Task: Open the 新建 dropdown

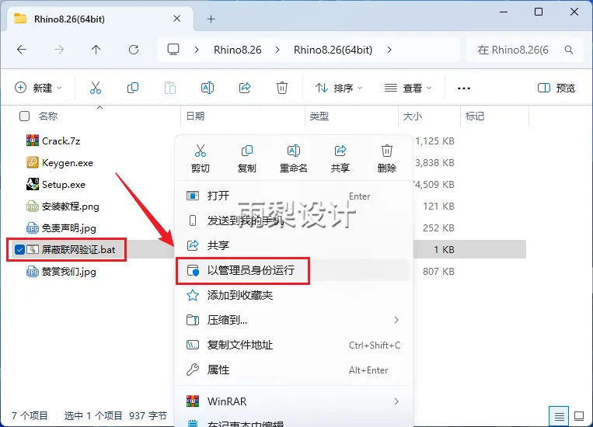Action: pyautogui.click(x=38, y=88)
